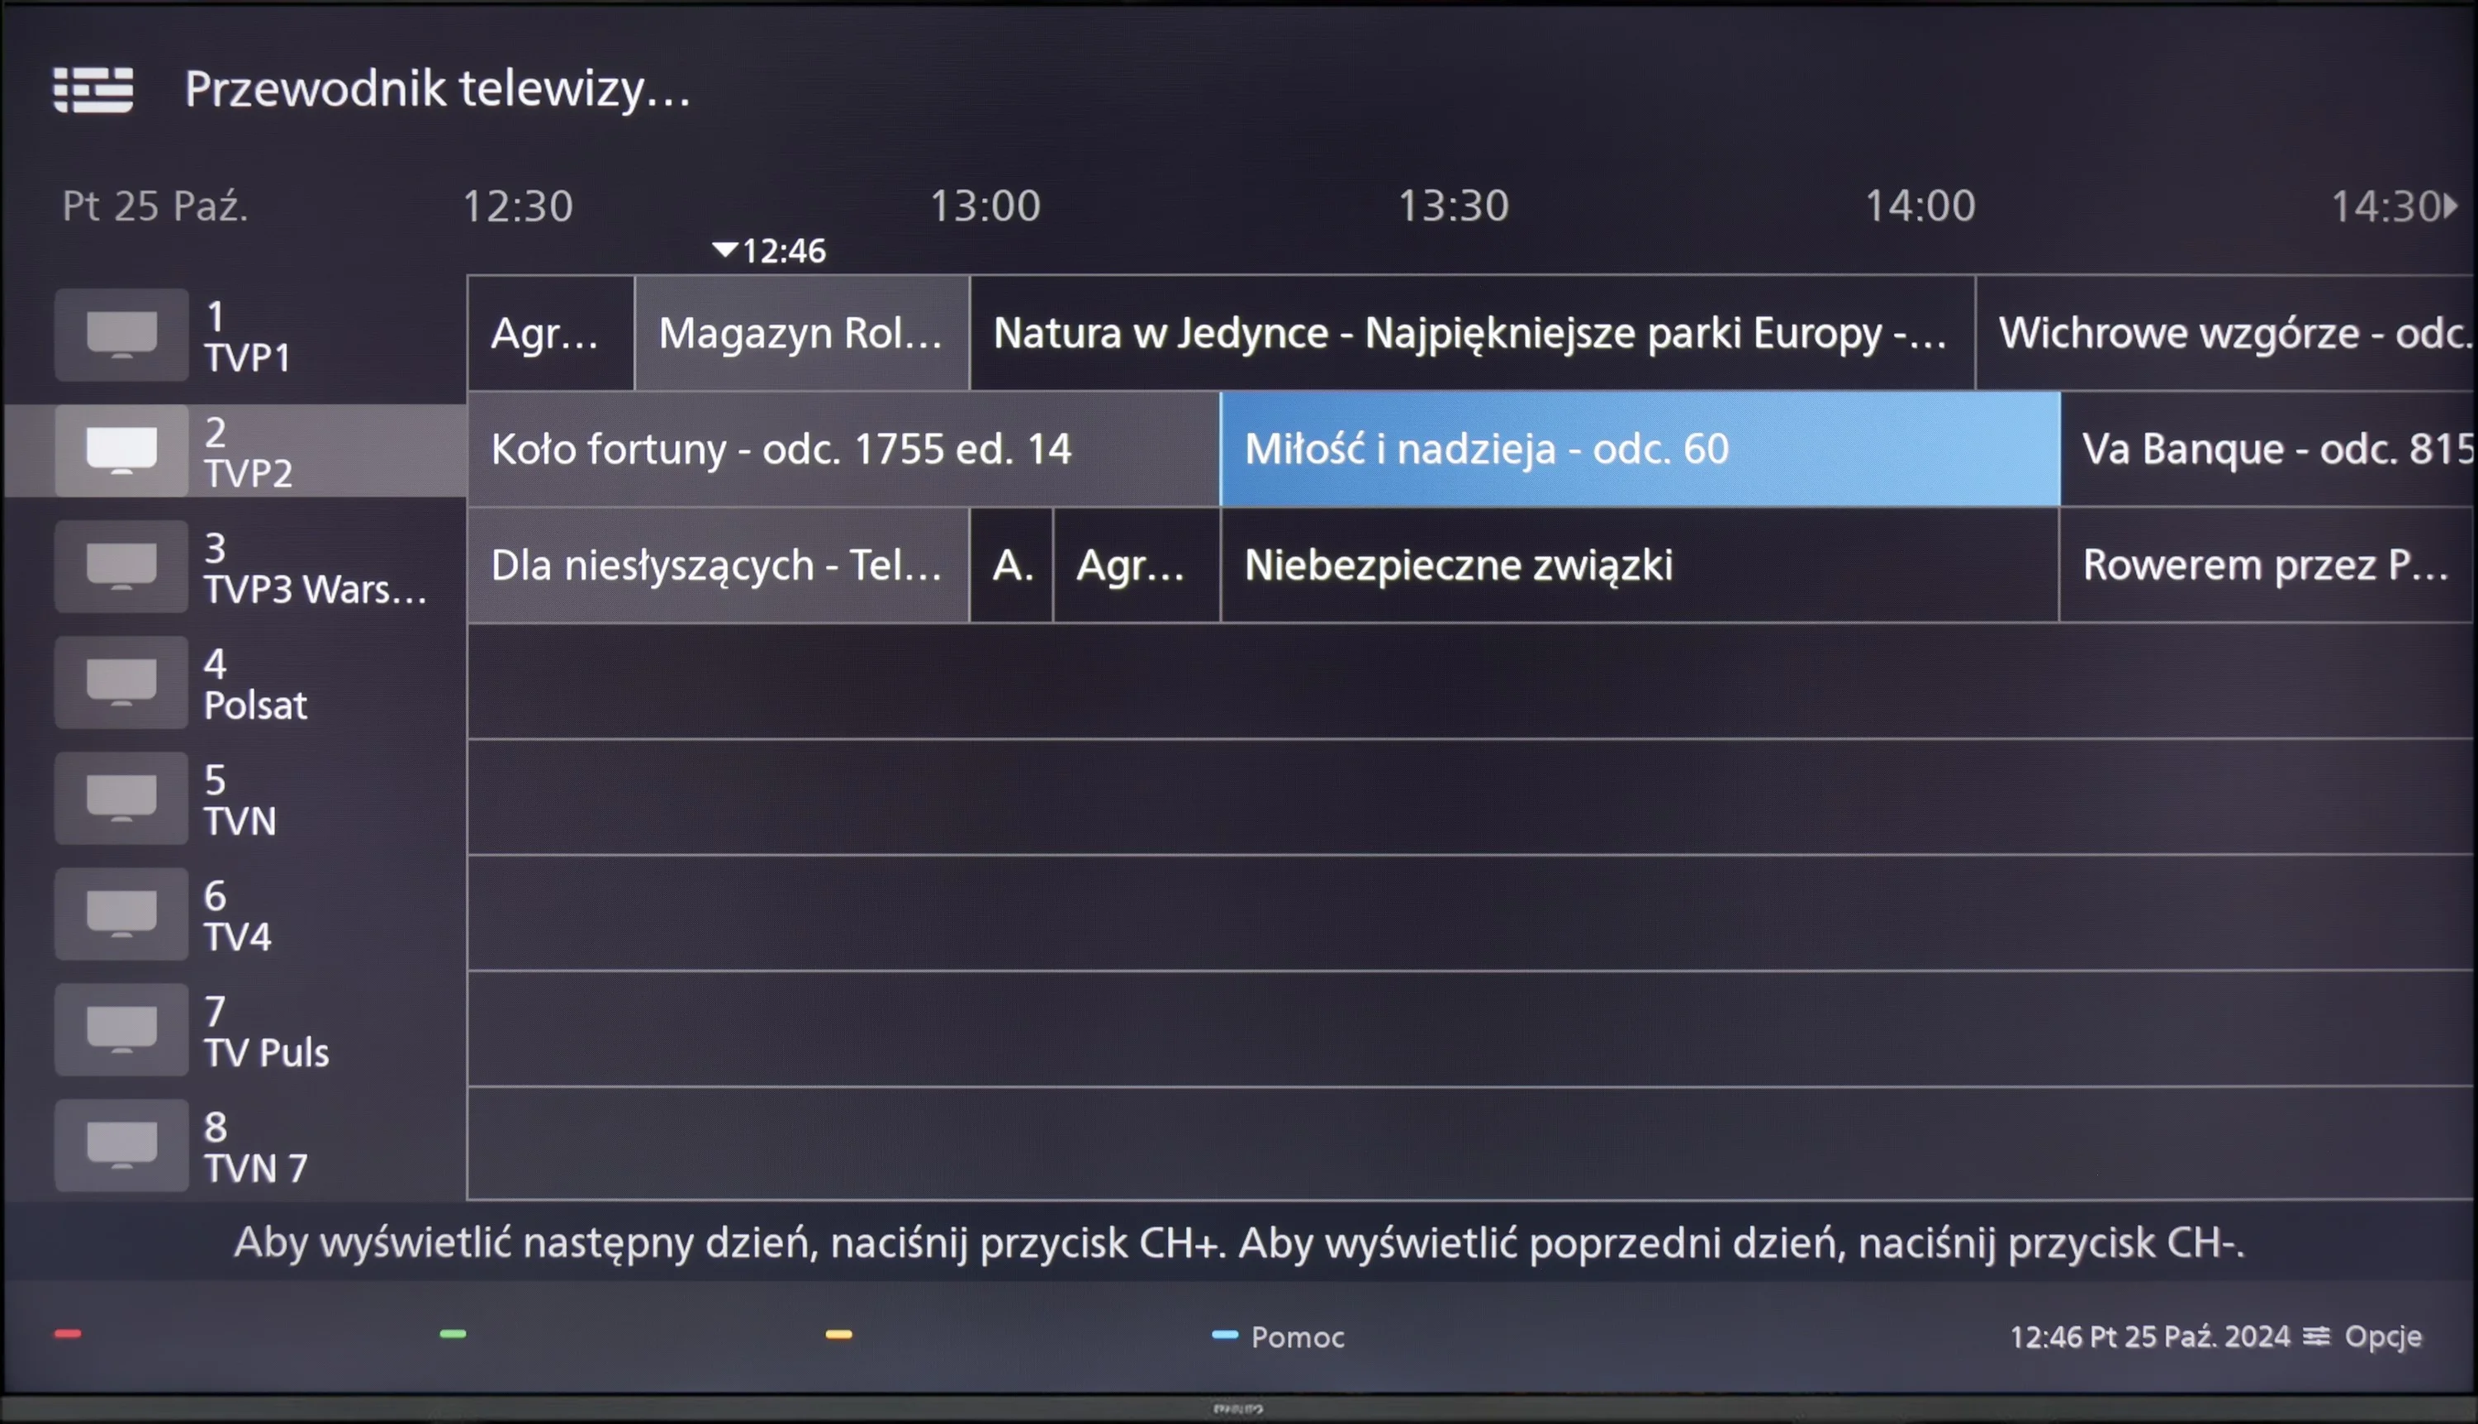Select the TVP2 channel icon

[121, 451]
